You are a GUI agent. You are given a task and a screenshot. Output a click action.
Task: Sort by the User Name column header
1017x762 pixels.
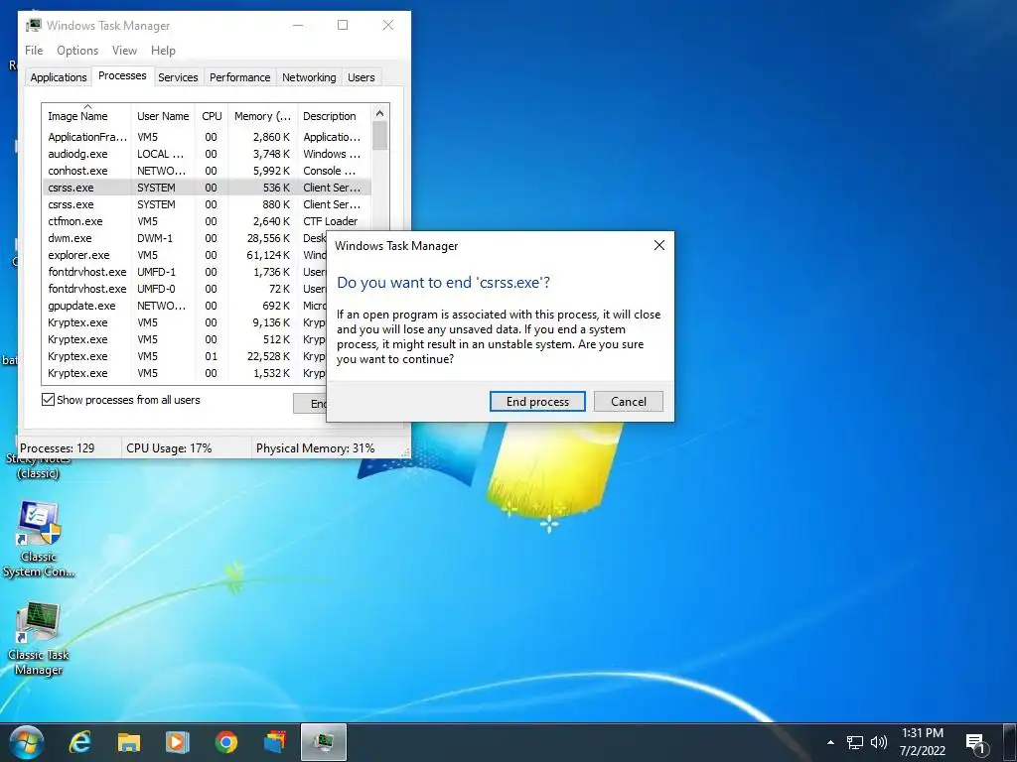click(x=163, y=116)
